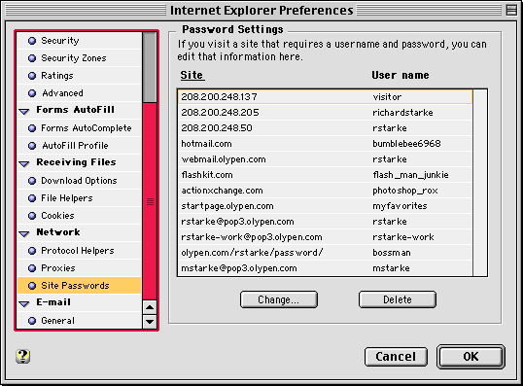Open the Proxies preferences
This screenshot has width=523, height=386.
coord(80,268)
